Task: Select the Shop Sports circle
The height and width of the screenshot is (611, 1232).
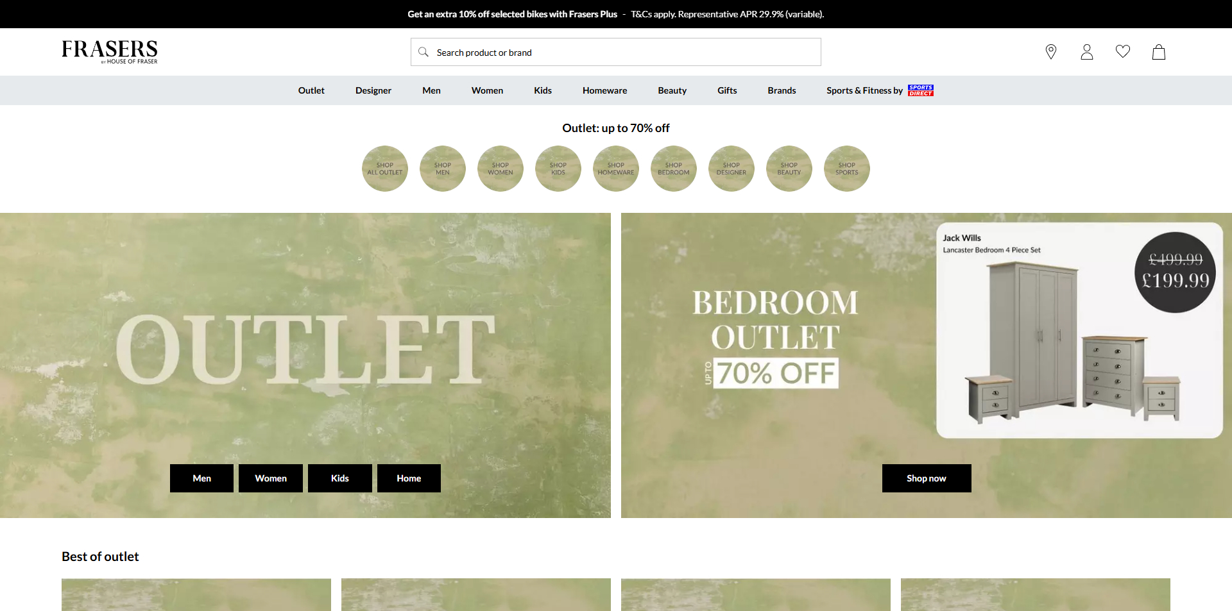Action: 847,169
